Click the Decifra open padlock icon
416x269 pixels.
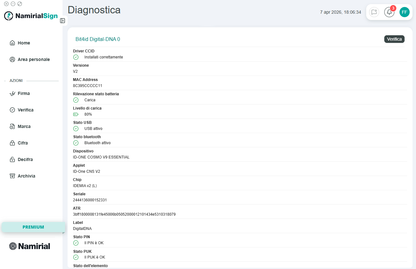[x=12, y=159]
